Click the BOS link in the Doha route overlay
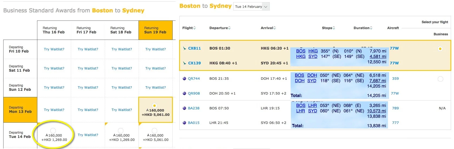454x149 pixels. (x=299, y=75)
